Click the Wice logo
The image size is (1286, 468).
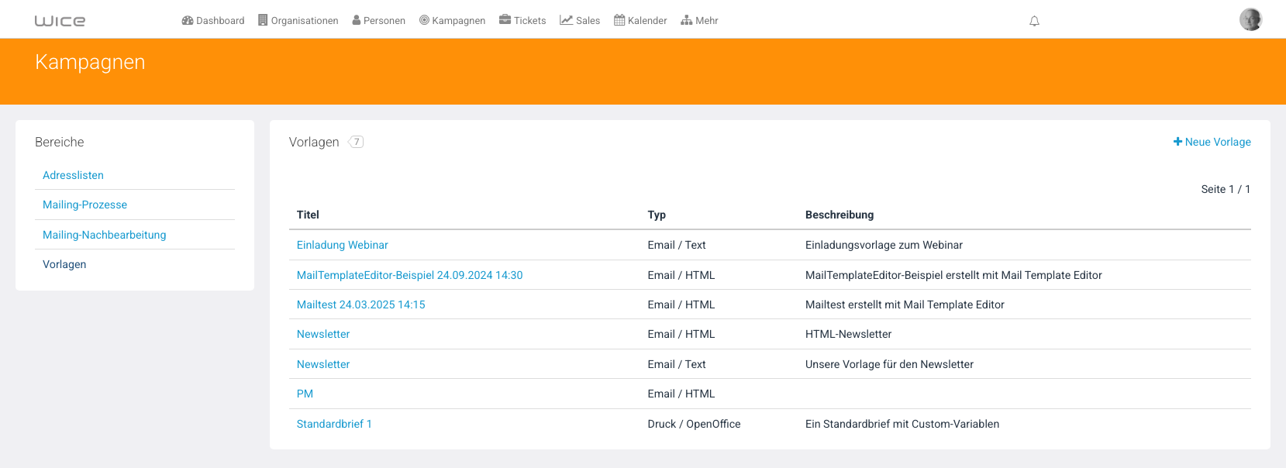(x=60, y=21)
